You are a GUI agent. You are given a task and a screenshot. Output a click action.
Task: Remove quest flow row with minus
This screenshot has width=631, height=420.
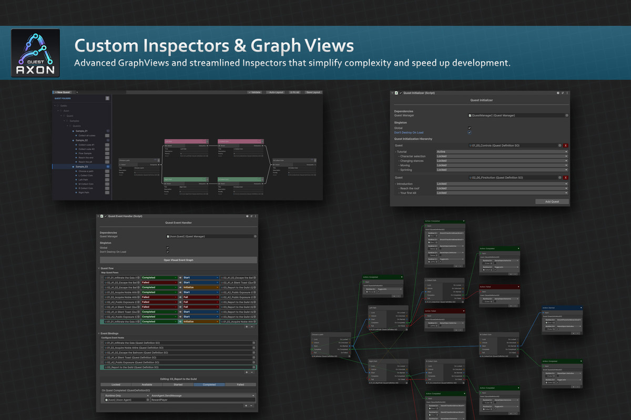click(252, 327)
